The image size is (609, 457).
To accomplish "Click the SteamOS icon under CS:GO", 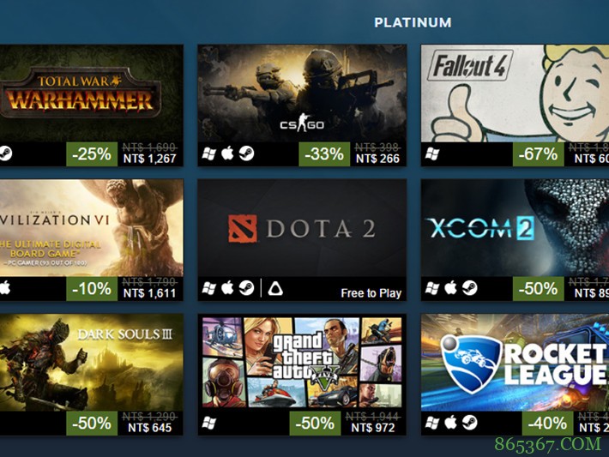I will coord(246,154).
